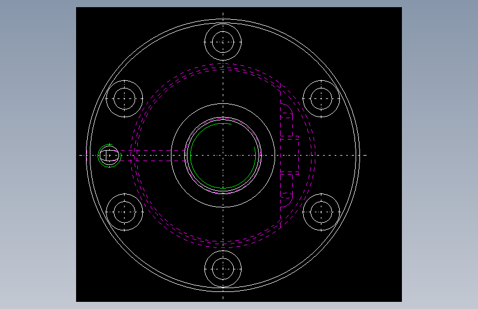Select the lower-left bolt hole circle

point(125,212)
